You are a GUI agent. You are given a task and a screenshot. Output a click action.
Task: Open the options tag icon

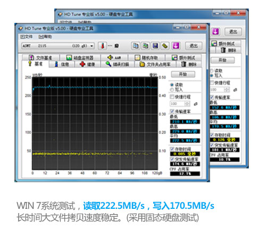[x=165, y=46]
